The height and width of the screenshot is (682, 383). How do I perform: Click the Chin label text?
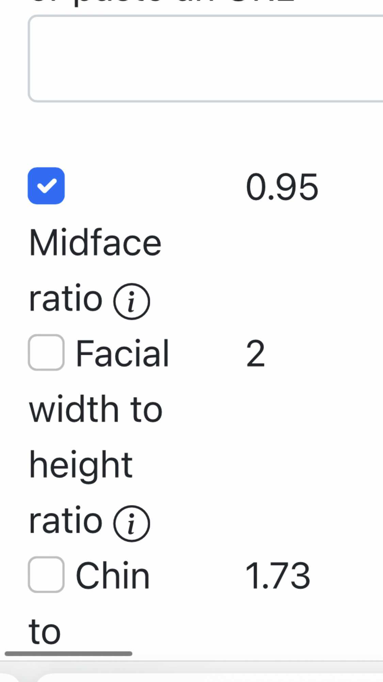[113, 576]
